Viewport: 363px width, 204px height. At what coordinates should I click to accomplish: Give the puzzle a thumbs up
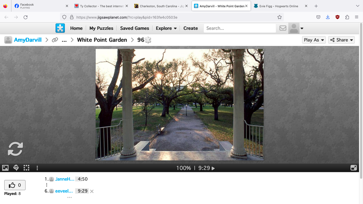pyautogui.click(x=15, y=185)
